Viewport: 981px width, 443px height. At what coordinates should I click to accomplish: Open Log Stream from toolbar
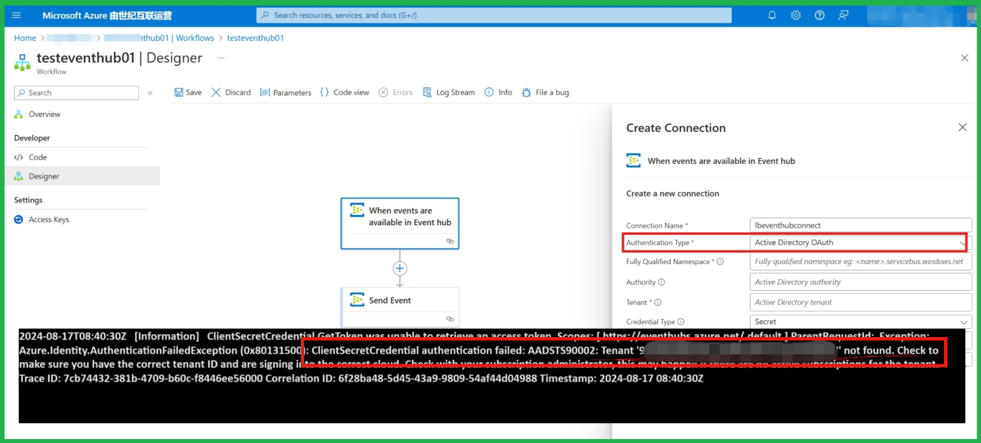(449, 93)
